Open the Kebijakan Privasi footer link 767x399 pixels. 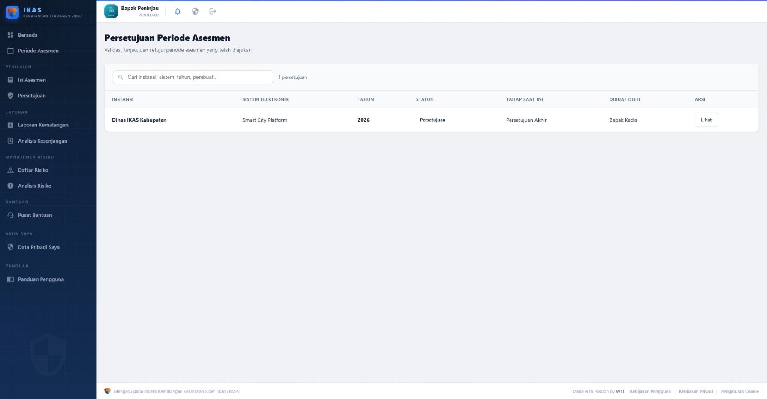695,391
